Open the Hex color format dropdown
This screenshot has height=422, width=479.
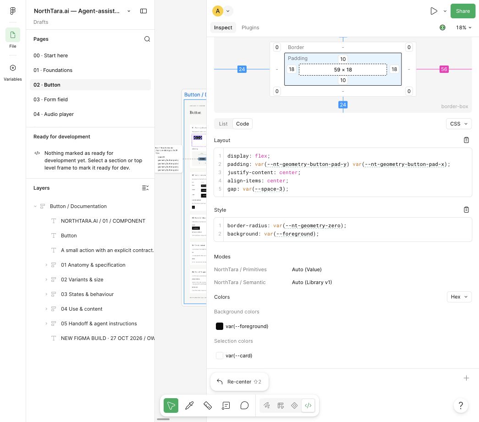(x=459, y=297)
